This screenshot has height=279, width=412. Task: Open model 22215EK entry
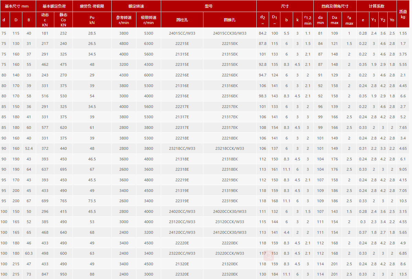click(230, 44)
